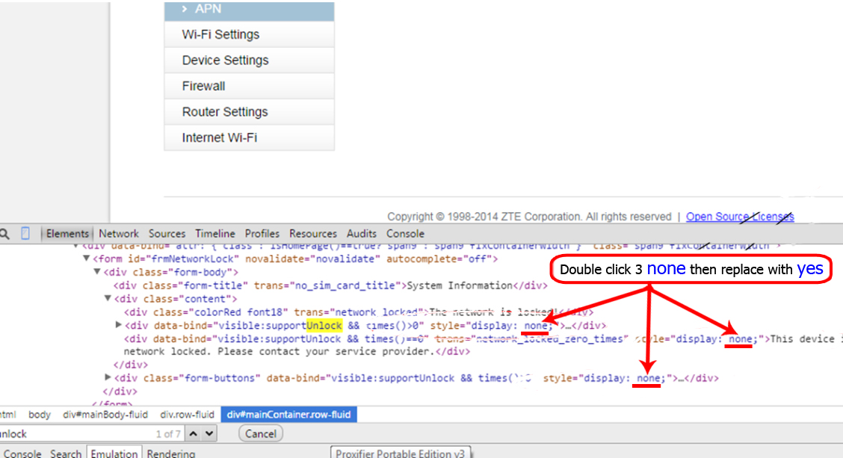Switch to the Profiles tab

pos(262,234)
